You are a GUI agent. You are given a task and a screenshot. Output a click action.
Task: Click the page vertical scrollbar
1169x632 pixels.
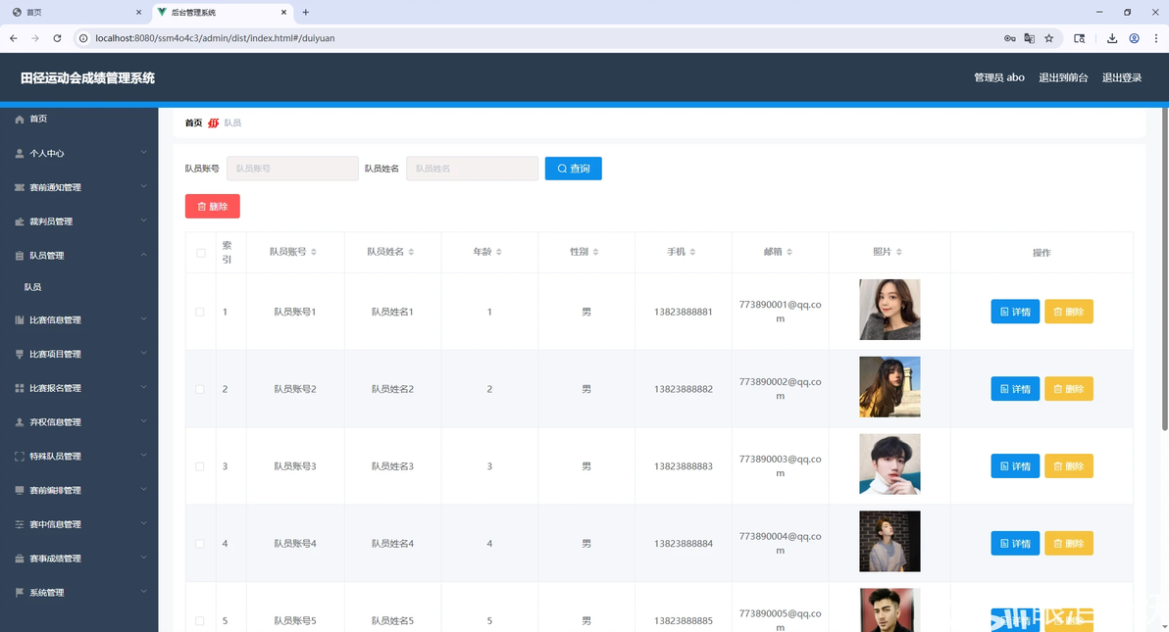coord(1164,268)
